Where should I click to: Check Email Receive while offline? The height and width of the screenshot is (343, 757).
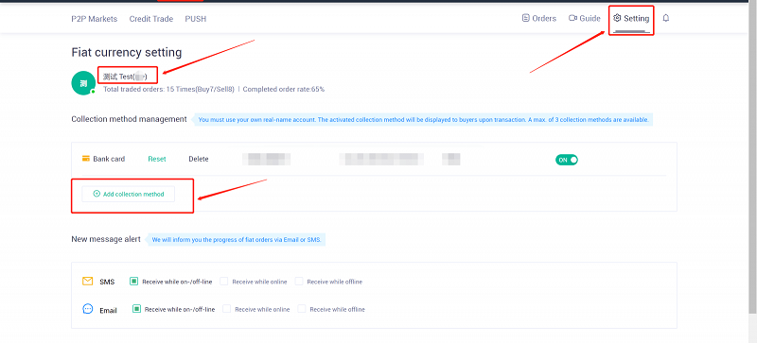(302, 309)
